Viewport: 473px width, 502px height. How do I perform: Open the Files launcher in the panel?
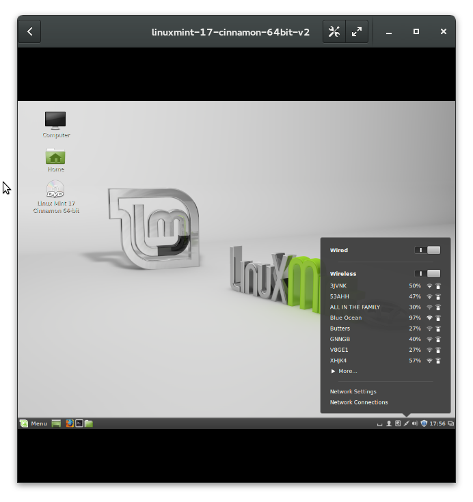[x=89, y=423]
